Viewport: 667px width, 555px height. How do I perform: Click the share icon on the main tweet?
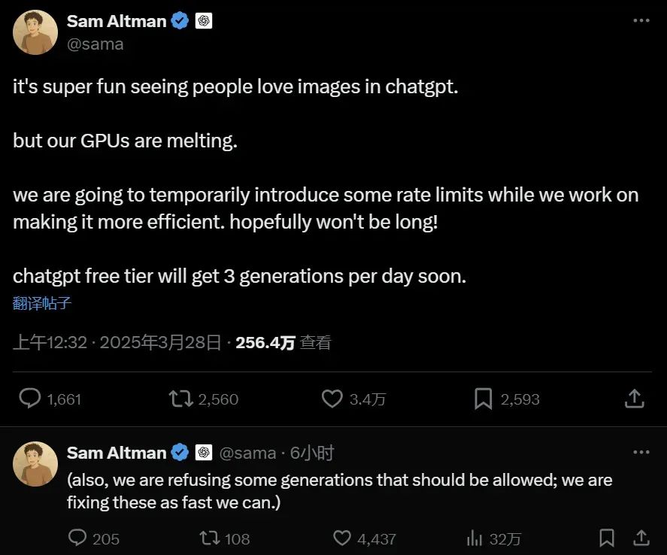click(635, 399)
